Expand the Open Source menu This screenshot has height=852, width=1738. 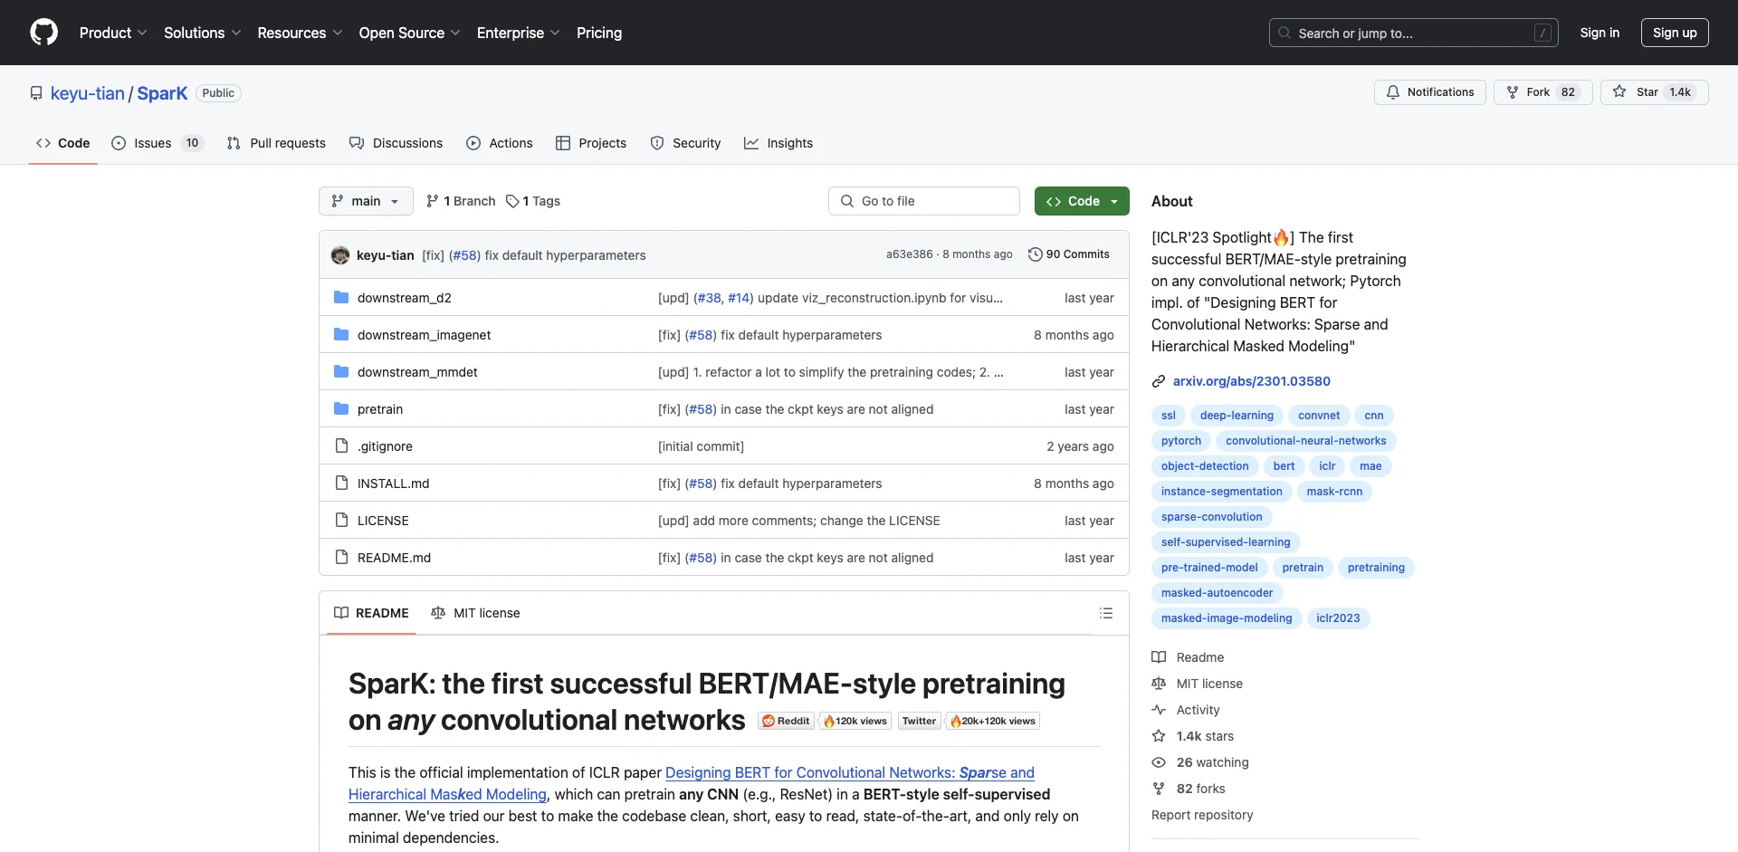(409, 33)
